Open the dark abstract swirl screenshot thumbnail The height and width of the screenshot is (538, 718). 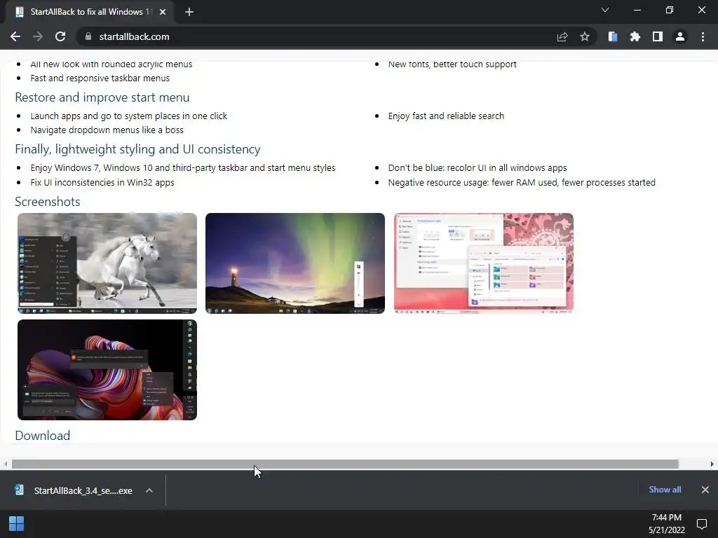click(107, 370)
